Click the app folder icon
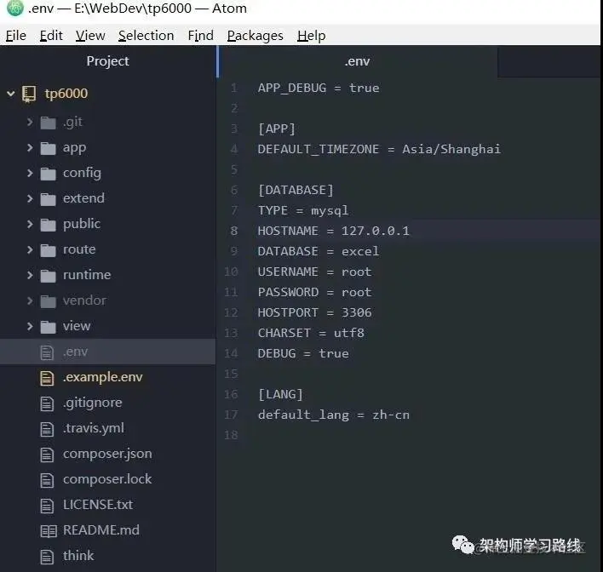Screen dimensions: 603x572 (48, 148)
